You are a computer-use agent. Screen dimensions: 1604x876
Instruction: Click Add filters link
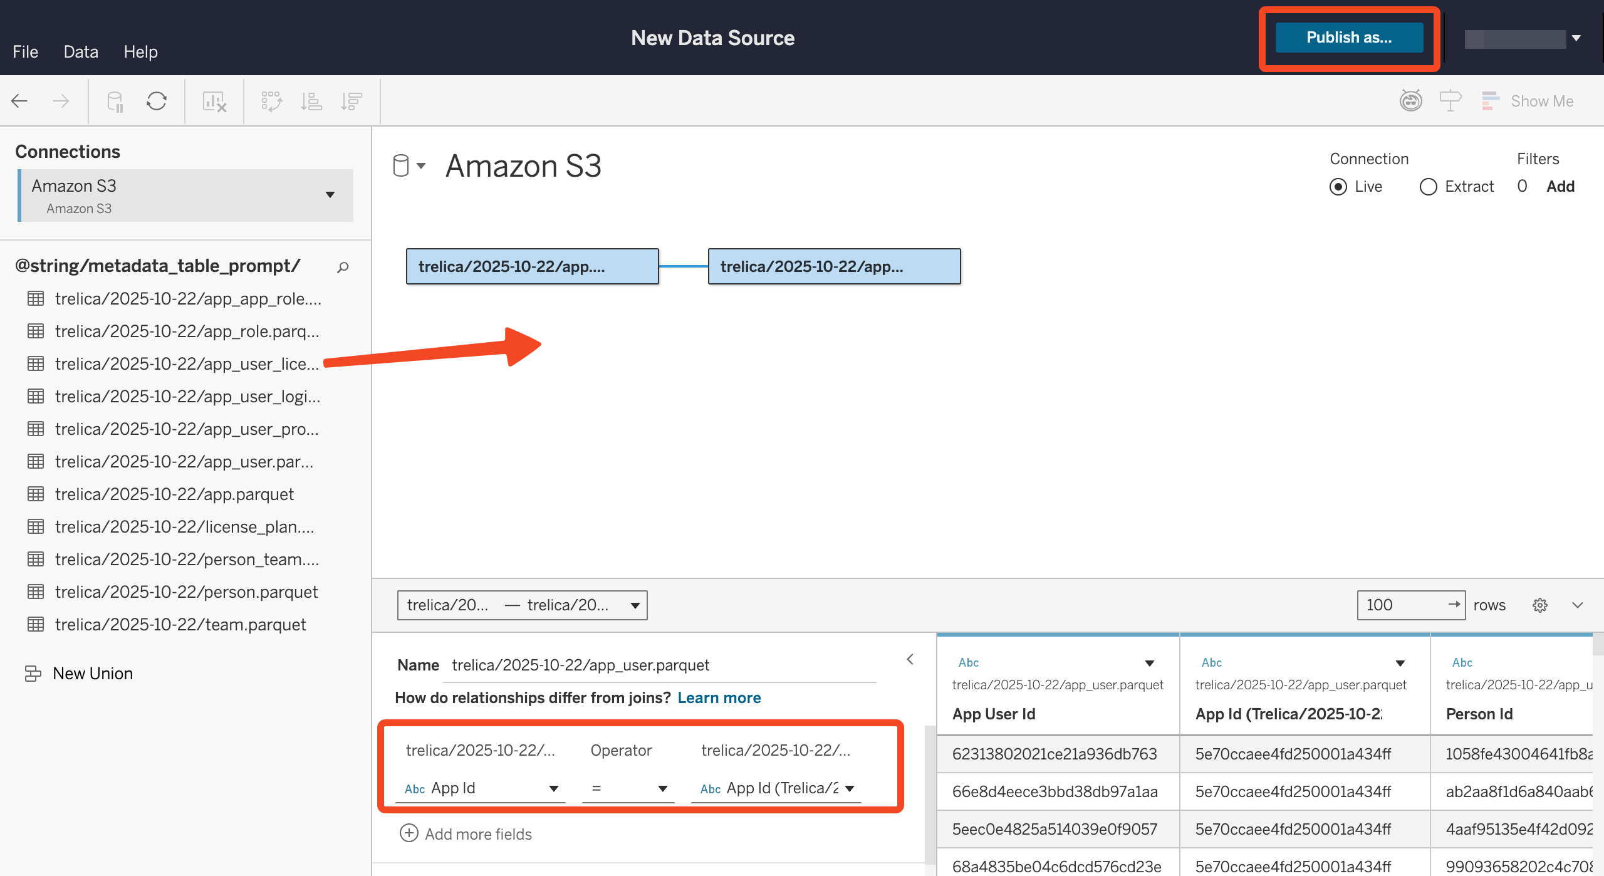1560,187
